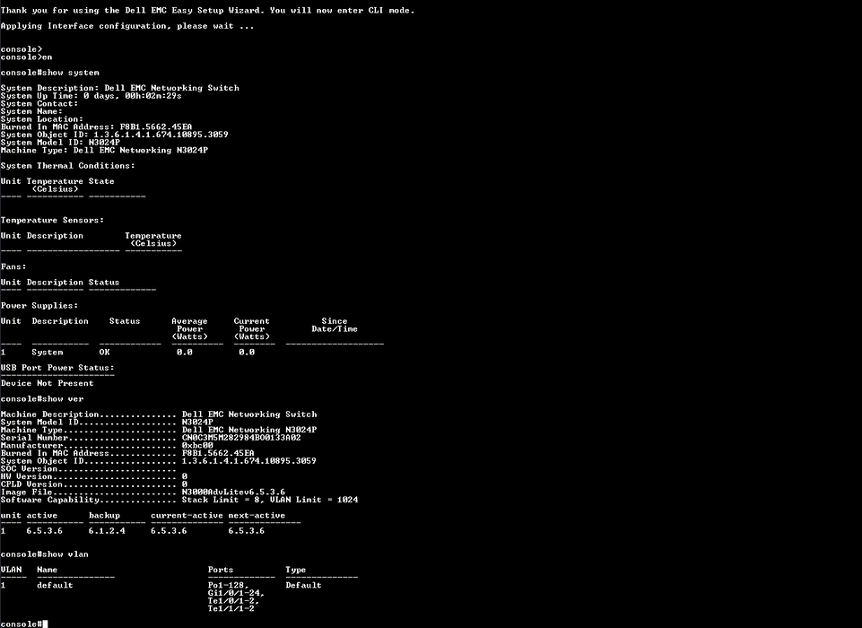Screen dimensions: 862x628
Task: Select the 'Device Not Present' message
Action: pyautogui.click(x=48, y=383)
